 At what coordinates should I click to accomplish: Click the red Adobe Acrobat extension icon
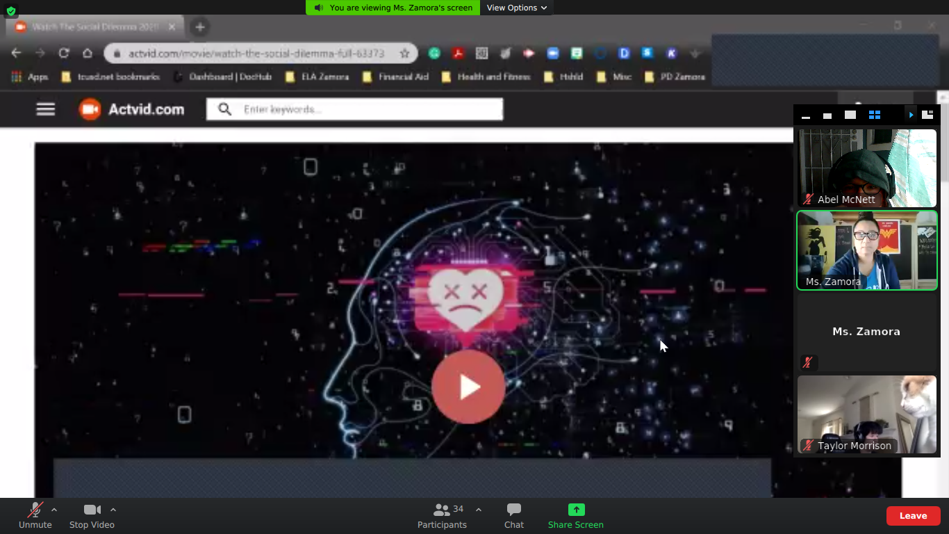click(x=458, y=53)
